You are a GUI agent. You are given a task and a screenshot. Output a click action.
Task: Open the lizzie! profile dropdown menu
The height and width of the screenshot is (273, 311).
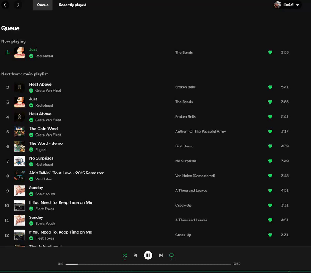(287, 5)
